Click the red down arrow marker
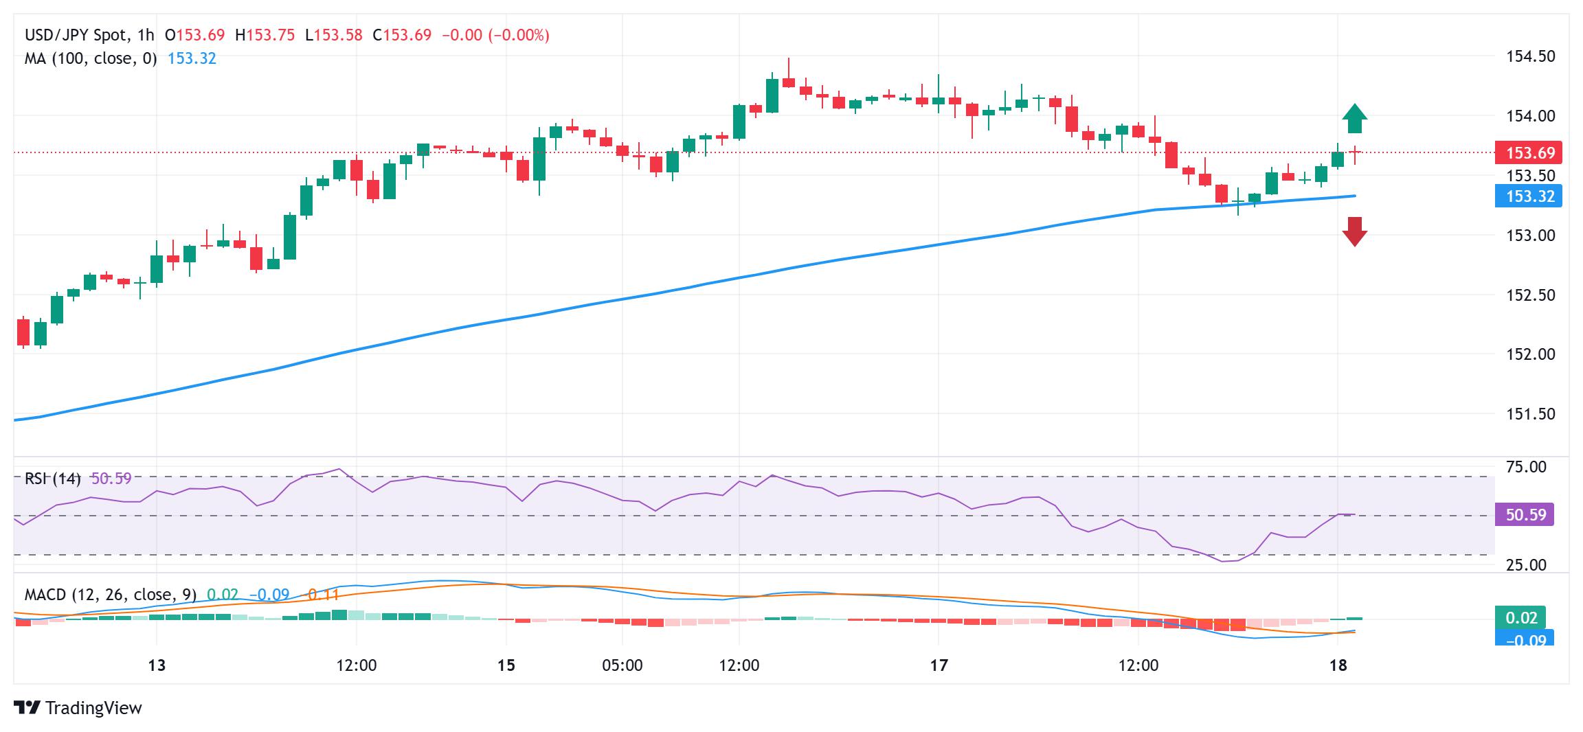The image size is (1583, 732). [1354, 231]
